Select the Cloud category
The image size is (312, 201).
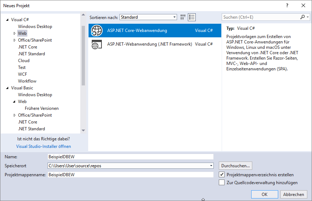point(24,61)
